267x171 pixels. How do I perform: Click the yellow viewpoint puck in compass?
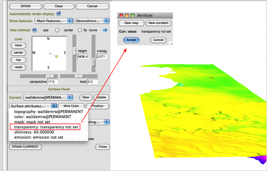click(57, 57)
